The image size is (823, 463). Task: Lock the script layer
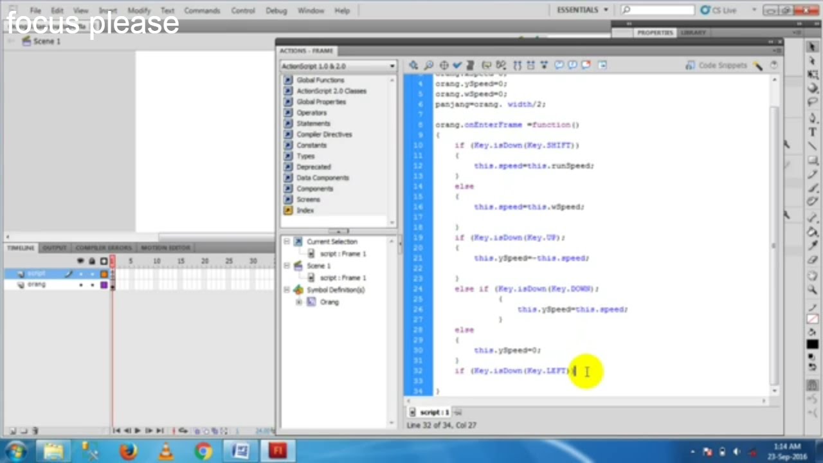(x=92, y=274)
